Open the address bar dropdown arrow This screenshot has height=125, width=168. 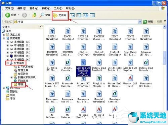click(139, 22)
